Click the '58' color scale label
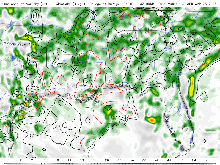The image size is (220, 165). coord(207,160)
